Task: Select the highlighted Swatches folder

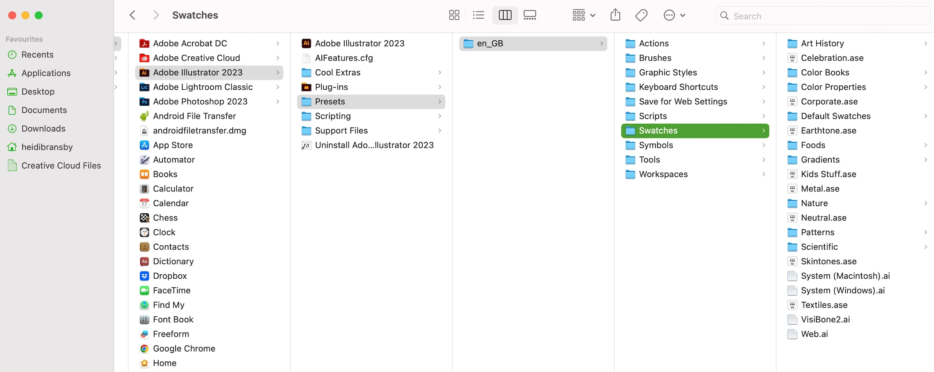Action: point(695,131)
